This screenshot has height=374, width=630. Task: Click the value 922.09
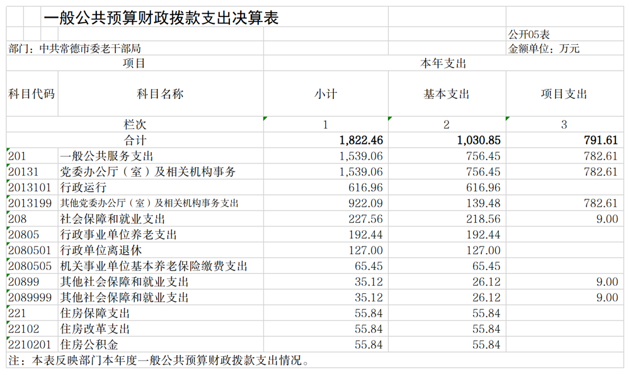click(x=365, y=203)
